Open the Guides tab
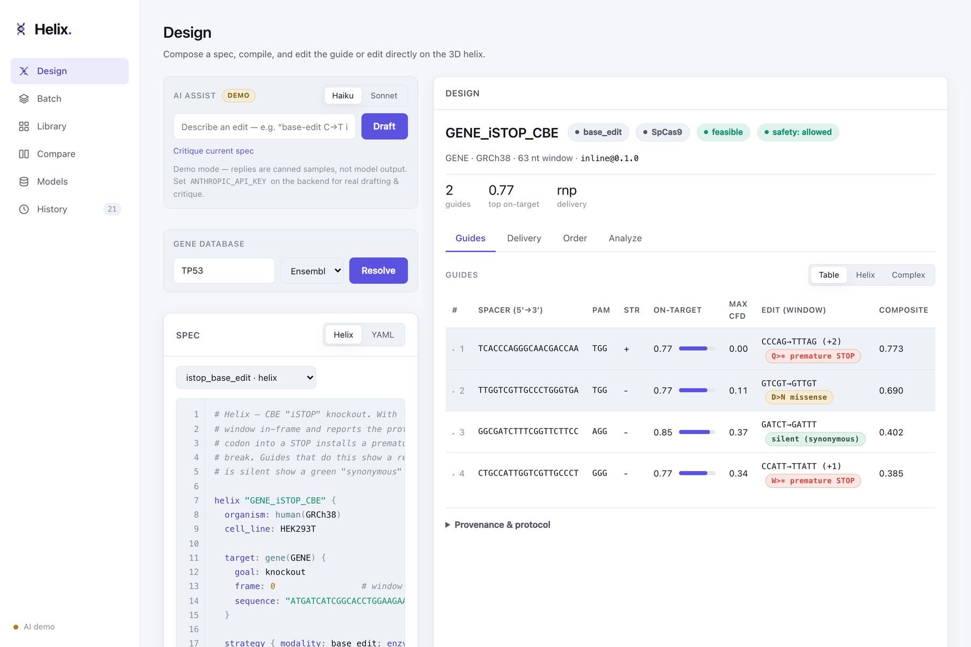Screen dimensions: 971x647 (470, 238)
